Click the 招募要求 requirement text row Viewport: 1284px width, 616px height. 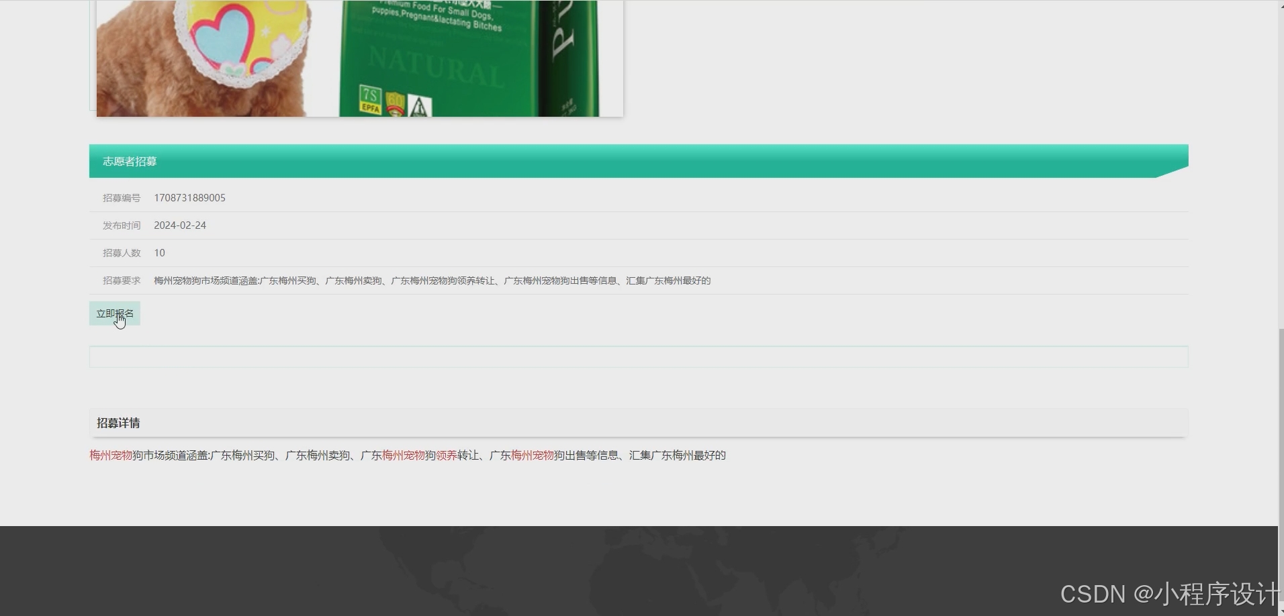[432, 280]
